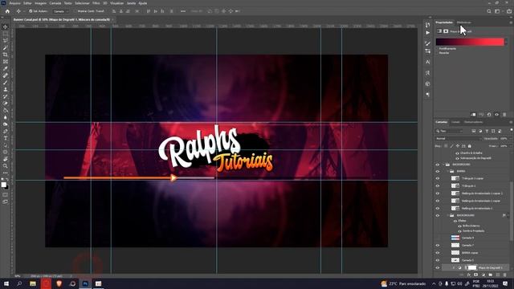Select the Move tool
The image size is (514, 289).
6,26
